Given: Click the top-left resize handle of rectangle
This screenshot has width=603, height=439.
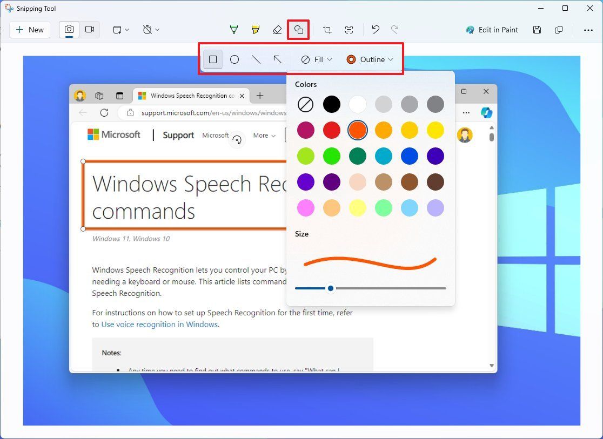Looking at the screenshot, I should [83, 161].
